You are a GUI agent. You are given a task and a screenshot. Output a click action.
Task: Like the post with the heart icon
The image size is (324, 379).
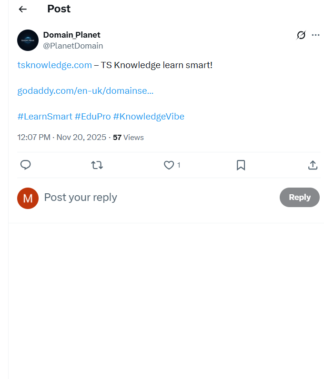(169, 165)
